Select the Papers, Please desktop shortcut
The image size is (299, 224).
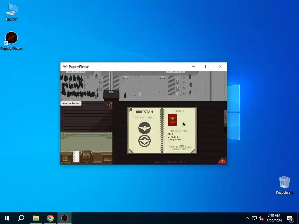(x=11, y=41)
